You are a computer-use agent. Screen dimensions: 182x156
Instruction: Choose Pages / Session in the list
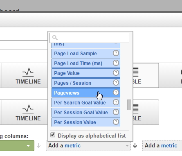pos(86,83)
